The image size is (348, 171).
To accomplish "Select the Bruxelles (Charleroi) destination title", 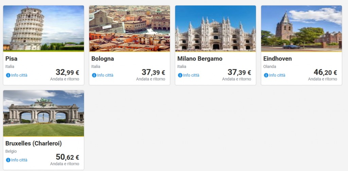I will tap(34, 143).
